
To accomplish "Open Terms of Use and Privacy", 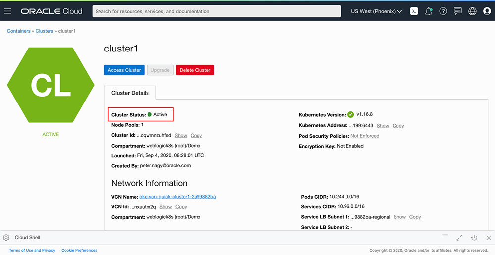I will pyautogui.click(x=32, y=250).
